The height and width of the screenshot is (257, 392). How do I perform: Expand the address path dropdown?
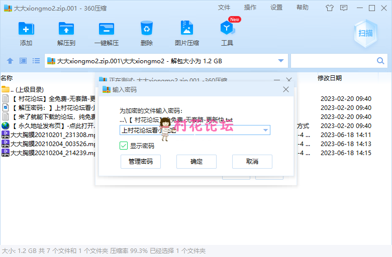(281, 61)
